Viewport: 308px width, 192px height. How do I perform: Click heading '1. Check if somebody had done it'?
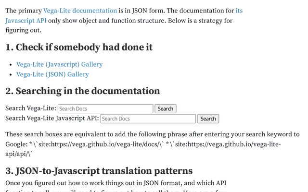pos(79,47)
